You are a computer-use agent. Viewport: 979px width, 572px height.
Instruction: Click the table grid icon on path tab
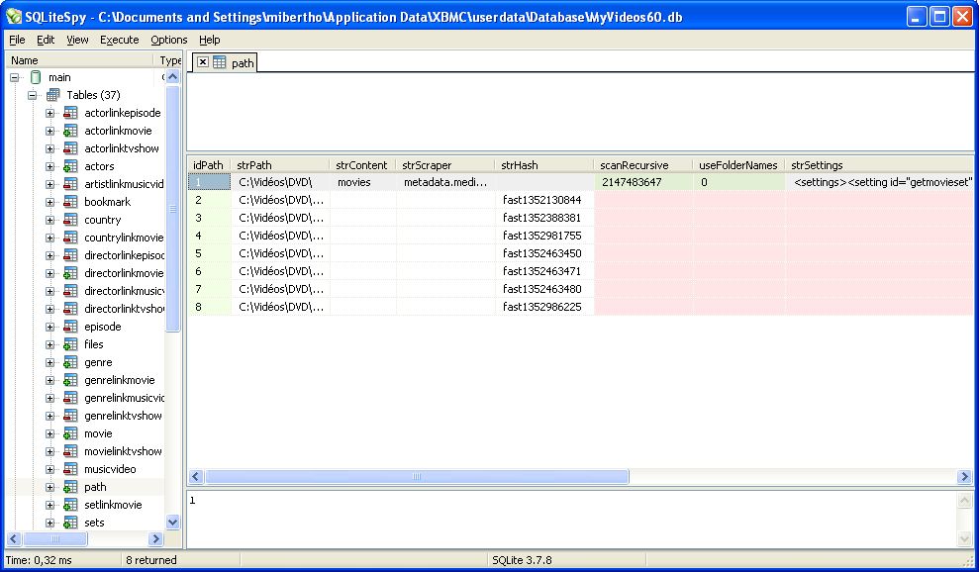pos(219,61)
